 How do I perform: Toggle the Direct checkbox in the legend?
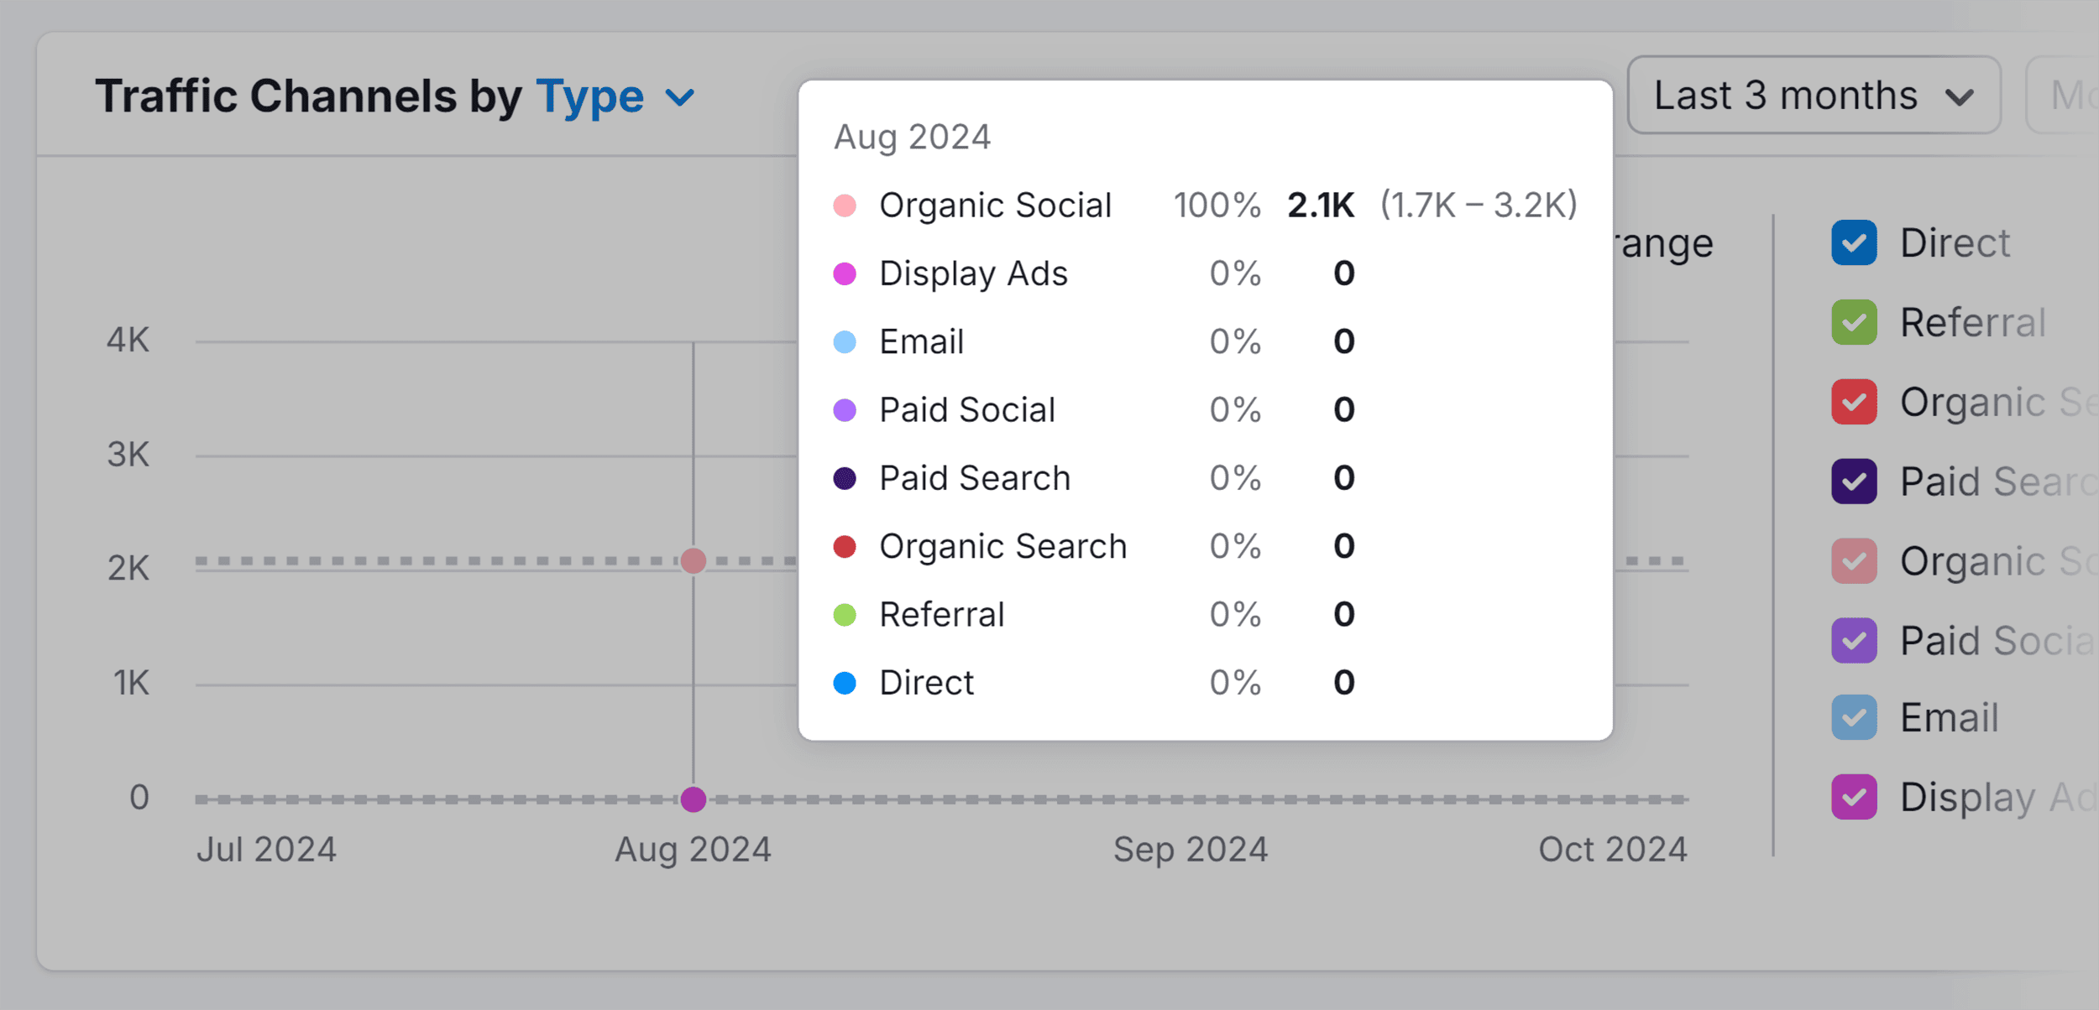coord(1852,242)
